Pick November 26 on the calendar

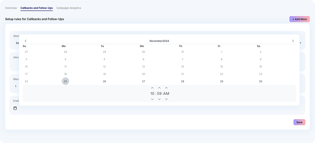point(104,81)
